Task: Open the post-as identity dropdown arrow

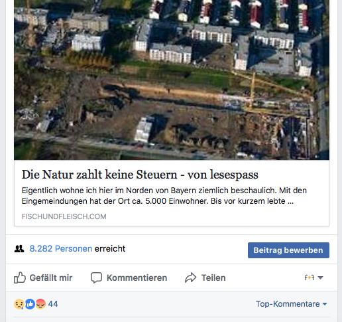Action: 320,278
